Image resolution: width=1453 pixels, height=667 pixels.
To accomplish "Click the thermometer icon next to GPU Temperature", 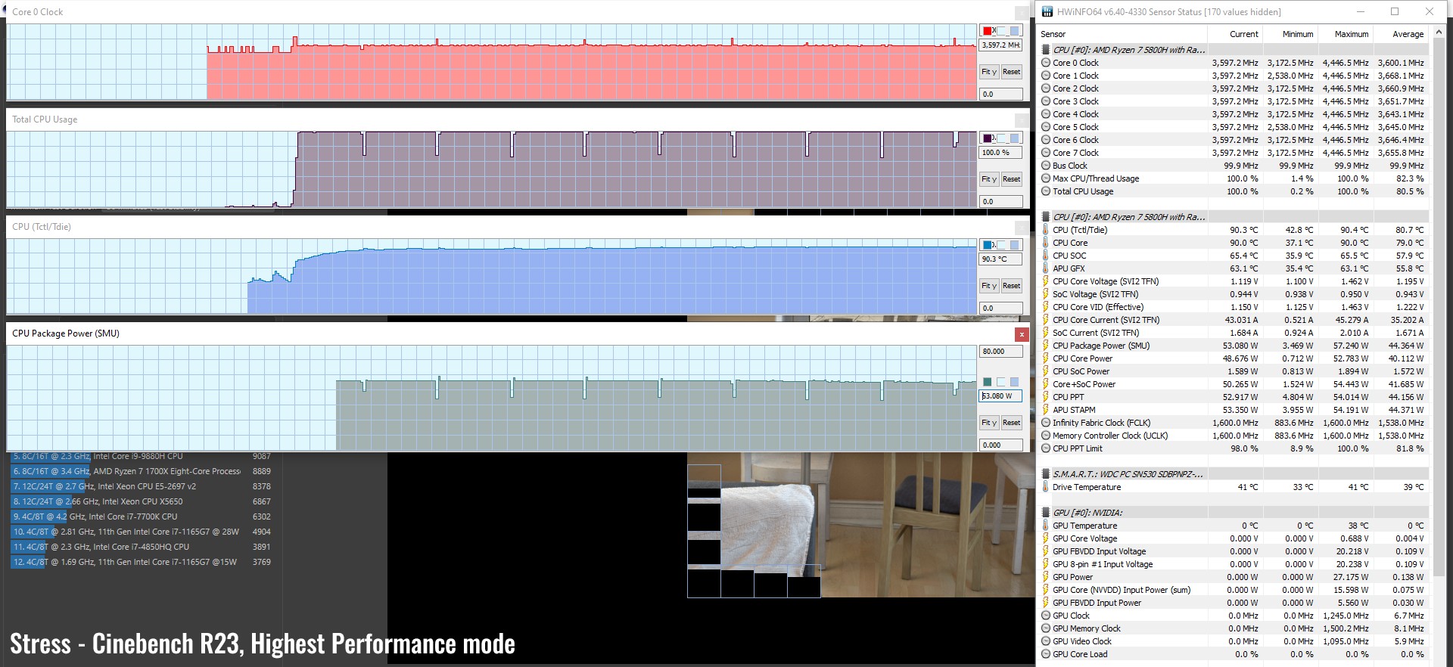I will pyautogui.click(x=1046, y=526).
